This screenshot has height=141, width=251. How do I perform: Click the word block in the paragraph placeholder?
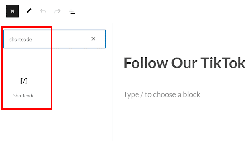pyautogui.click(x=191, y=94)
